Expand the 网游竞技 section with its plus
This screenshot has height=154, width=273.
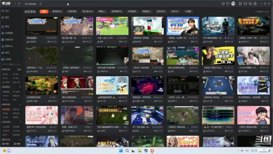click(x=20, y=87)
